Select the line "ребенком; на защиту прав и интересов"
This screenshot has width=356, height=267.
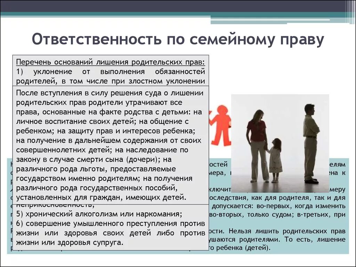(x=106, y=131)
